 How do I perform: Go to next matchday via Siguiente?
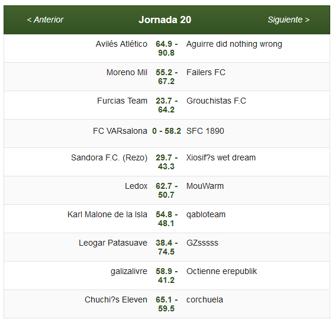tap(289, 20)
